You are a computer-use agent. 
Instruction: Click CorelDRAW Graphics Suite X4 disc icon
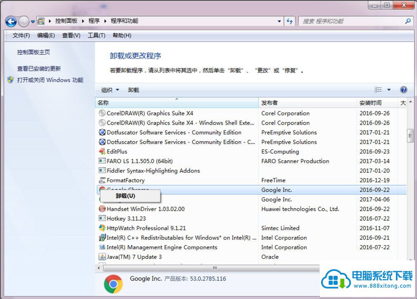(x=102, y=113)
